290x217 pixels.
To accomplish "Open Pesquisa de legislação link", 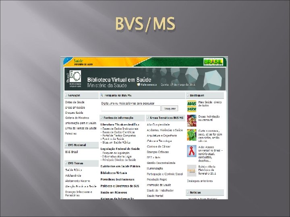I will [x=116, y=153].
